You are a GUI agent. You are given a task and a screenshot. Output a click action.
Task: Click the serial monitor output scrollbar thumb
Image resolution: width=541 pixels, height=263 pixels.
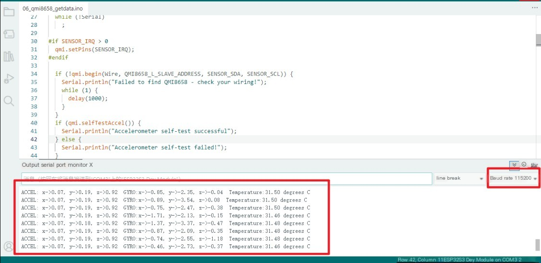pos(538,244)
